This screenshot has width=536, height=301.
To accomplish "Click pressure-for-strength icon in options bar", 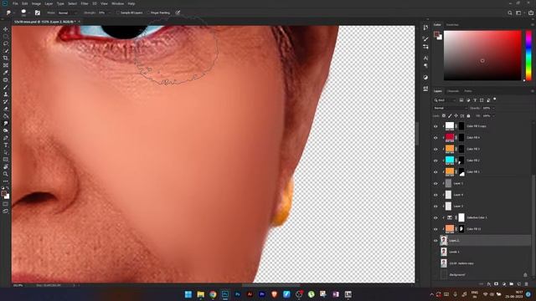I will pyautogui.click(x=178, y=13).
